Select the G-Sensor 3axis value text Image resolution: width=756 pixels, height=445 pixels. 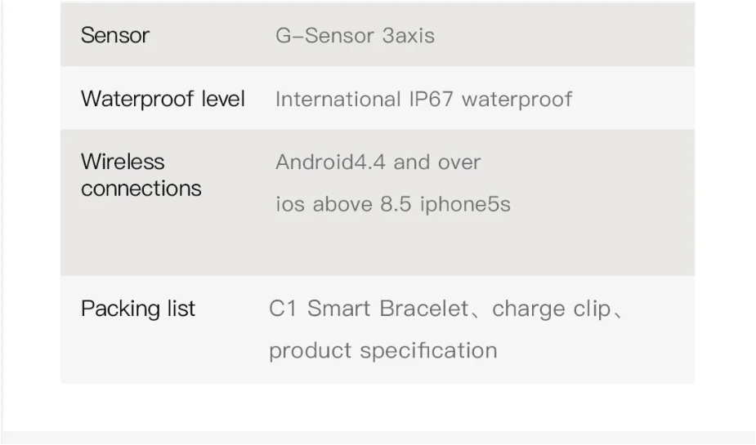tap(355, 36)
